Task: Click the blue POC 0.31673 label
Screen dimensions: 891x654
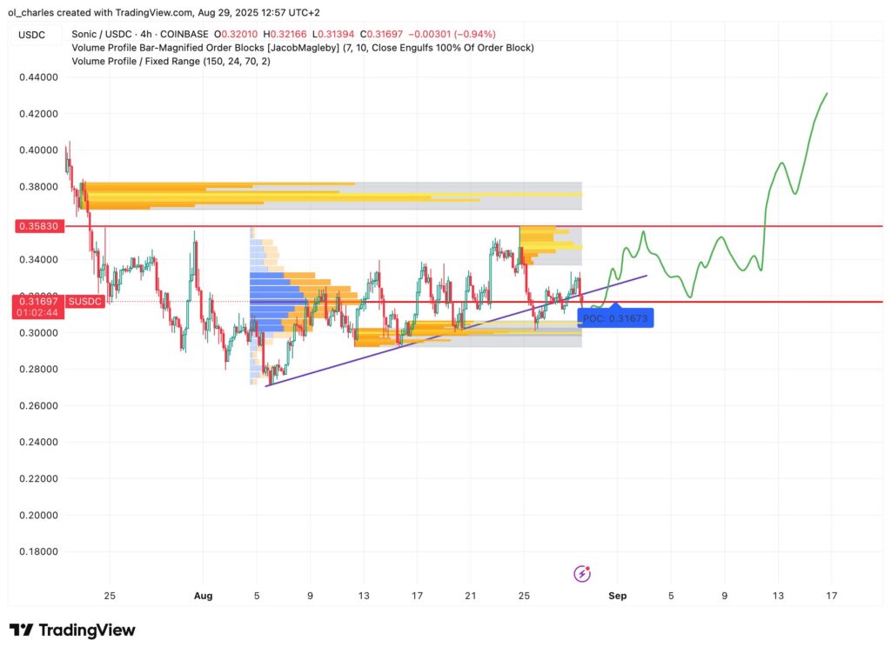Action: pos(616,318)
